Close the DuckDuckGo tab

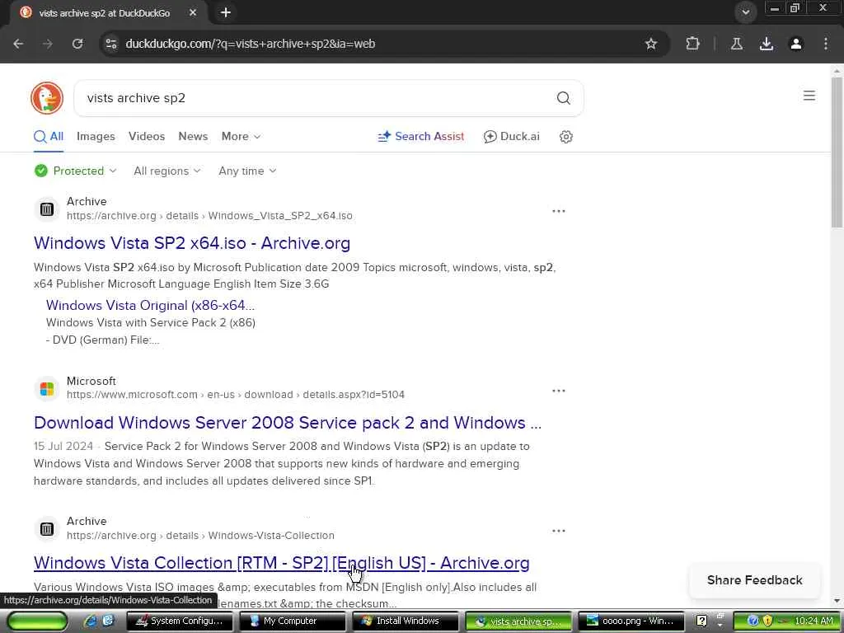pos(193,12)
